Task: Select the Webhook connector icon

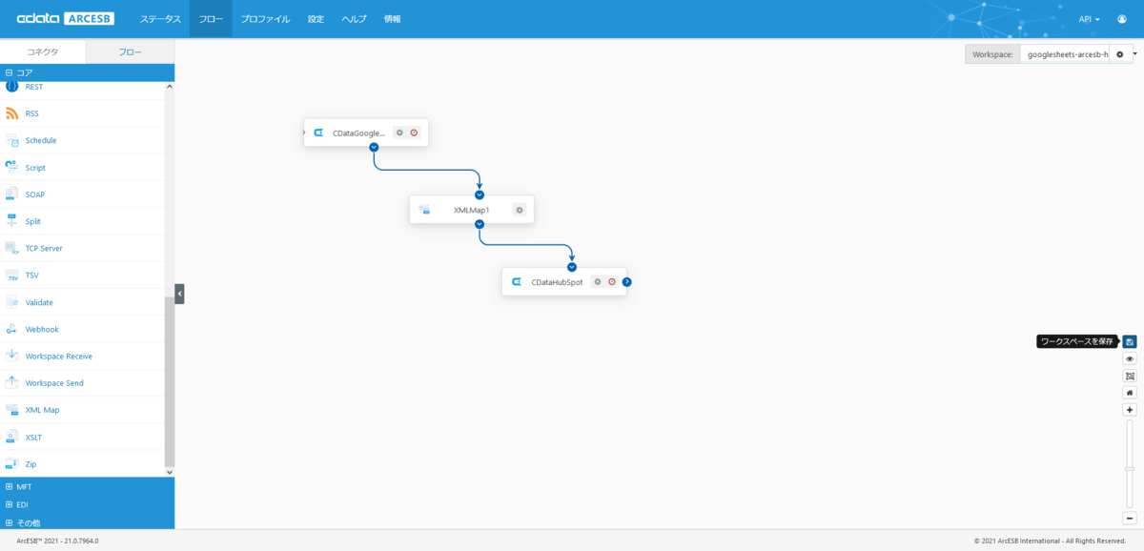Action: point(12,329)
